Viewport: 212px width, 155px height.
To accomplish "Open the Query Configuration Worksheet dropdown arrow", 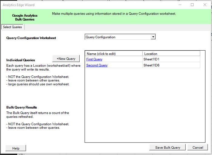I will click(153, 37).
